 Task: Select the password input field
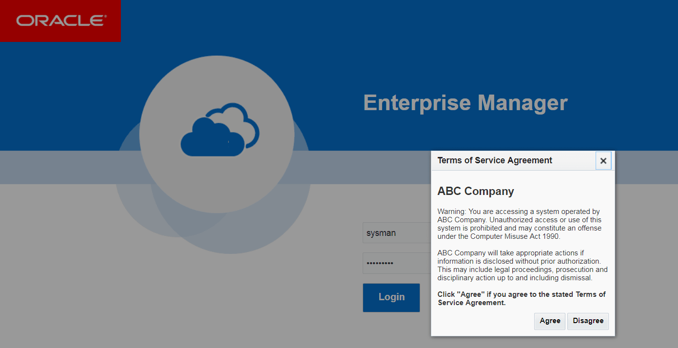click(395, 263)
